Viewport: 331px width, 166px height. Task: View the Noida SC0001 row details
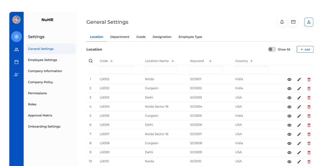pyautogui.click(x=289, y=79)
